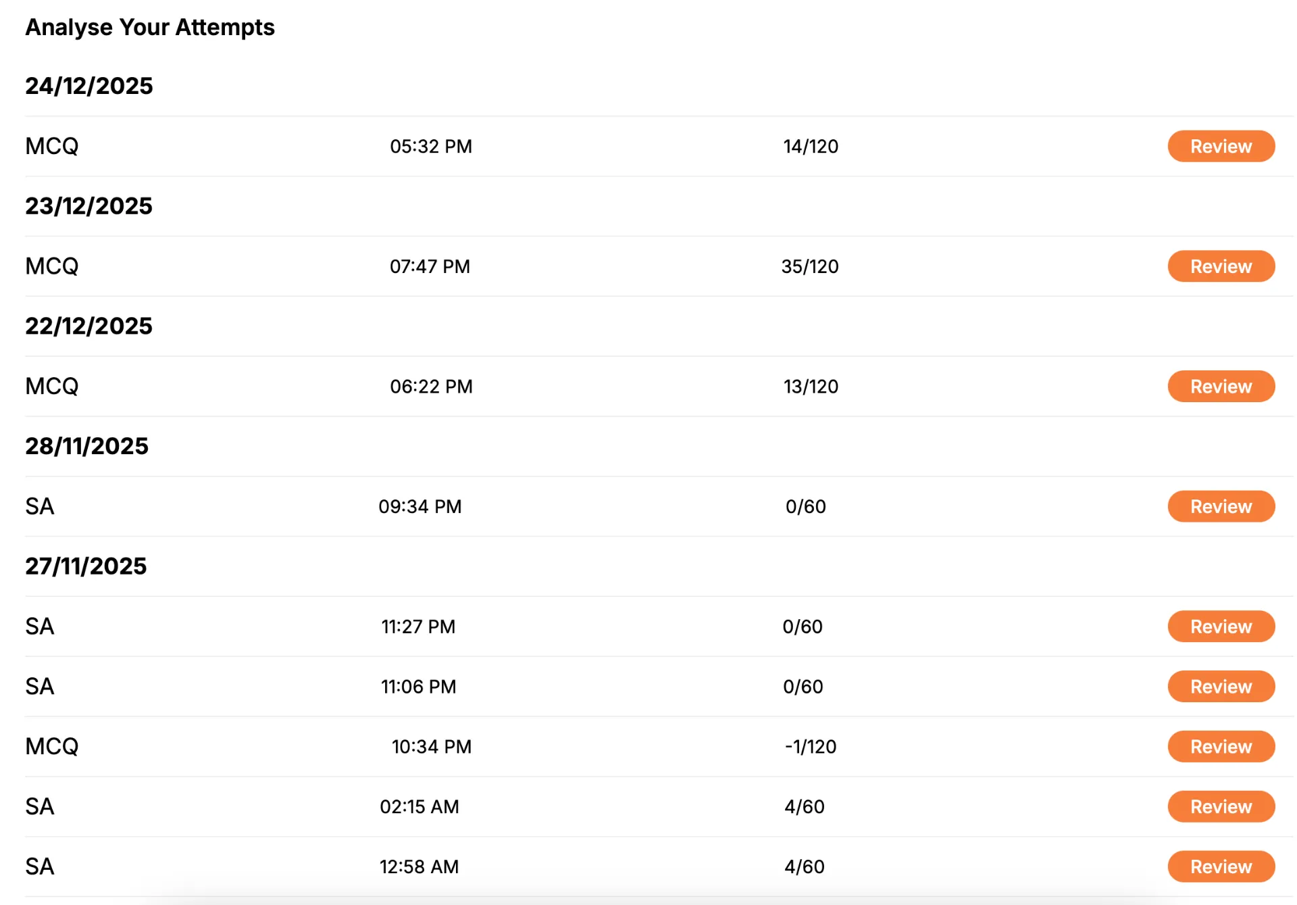Click the 22/12/2025 date heading
This screenshot has height=905, width=1297.
coord(89,326)
